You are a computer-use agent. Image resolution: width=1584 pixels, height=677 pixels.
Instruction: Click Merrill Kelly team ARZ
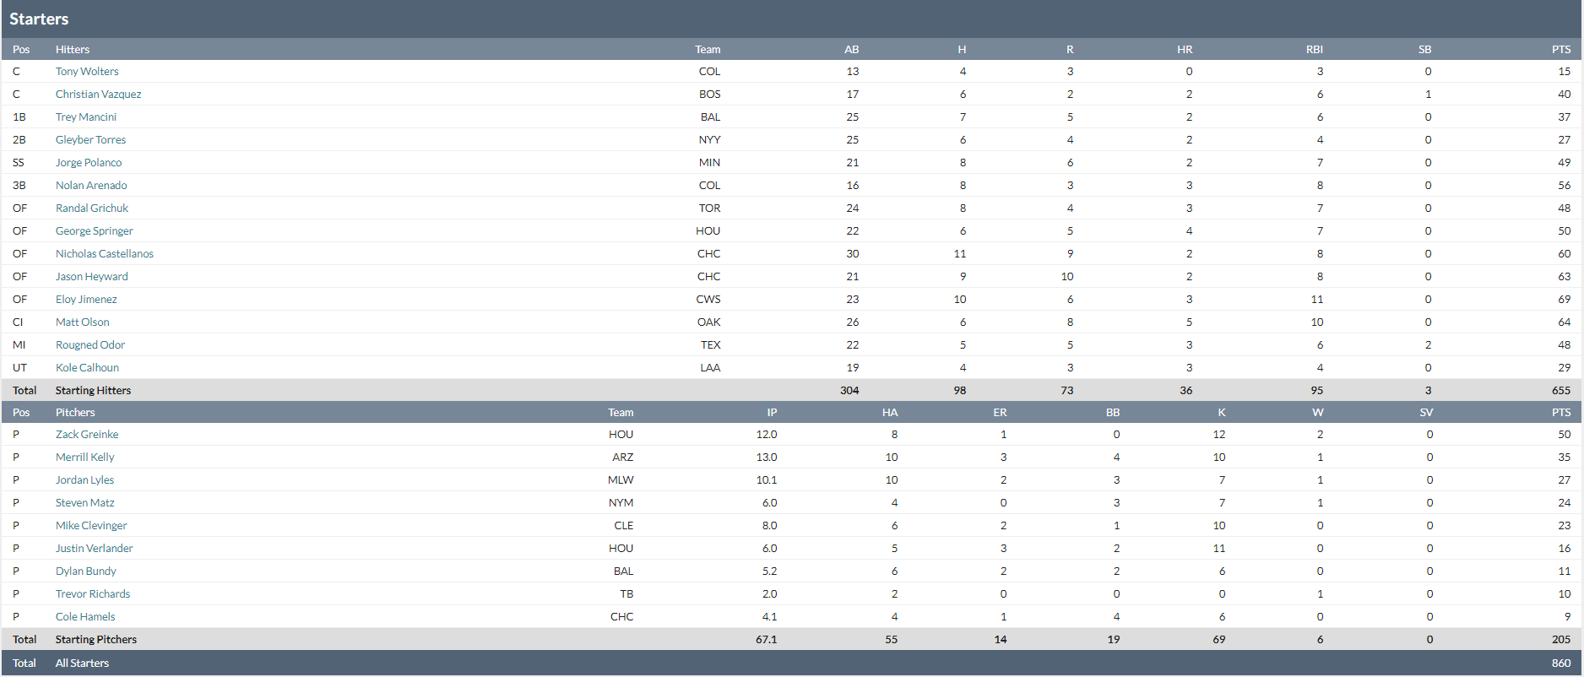click(623, 458)
